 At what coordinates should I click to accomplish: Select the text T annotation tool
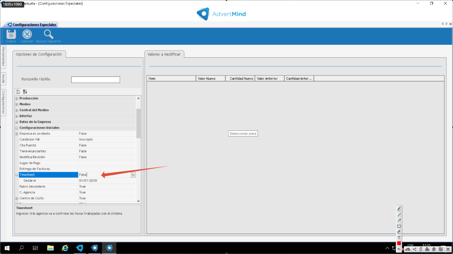tap(399, 238)
